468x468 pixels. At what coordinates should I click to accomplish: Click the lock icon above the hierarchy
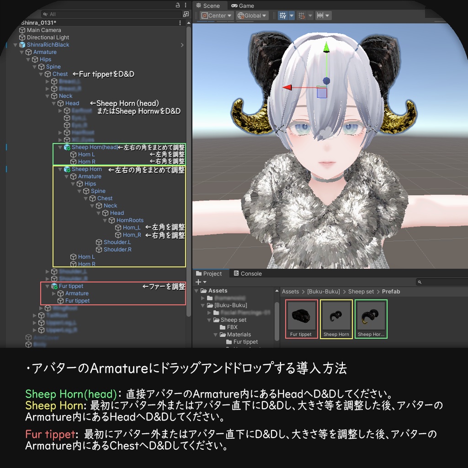tap(177, 5)
